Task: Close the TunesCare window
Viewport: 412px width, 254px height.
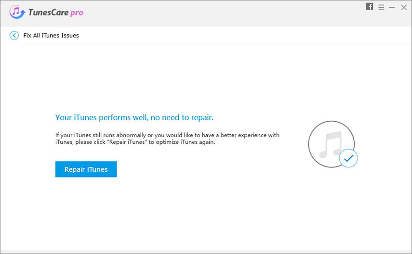Action: point(404,7)
